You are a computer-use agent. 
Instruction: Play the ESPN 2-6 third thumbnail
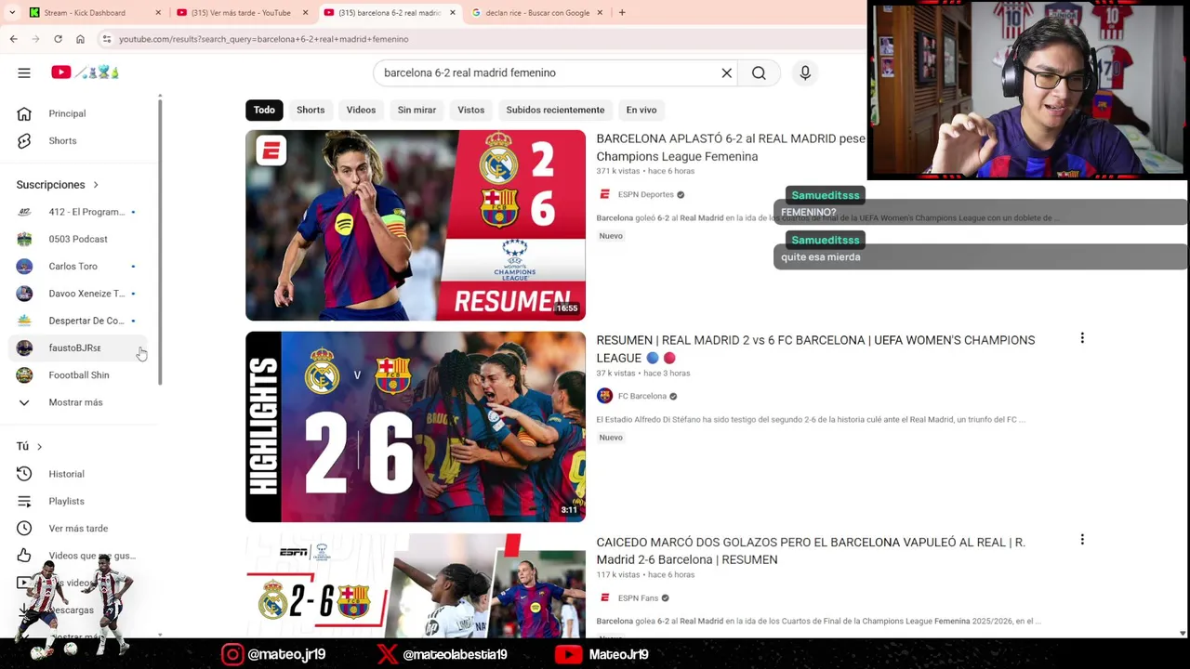pos(416,585)
